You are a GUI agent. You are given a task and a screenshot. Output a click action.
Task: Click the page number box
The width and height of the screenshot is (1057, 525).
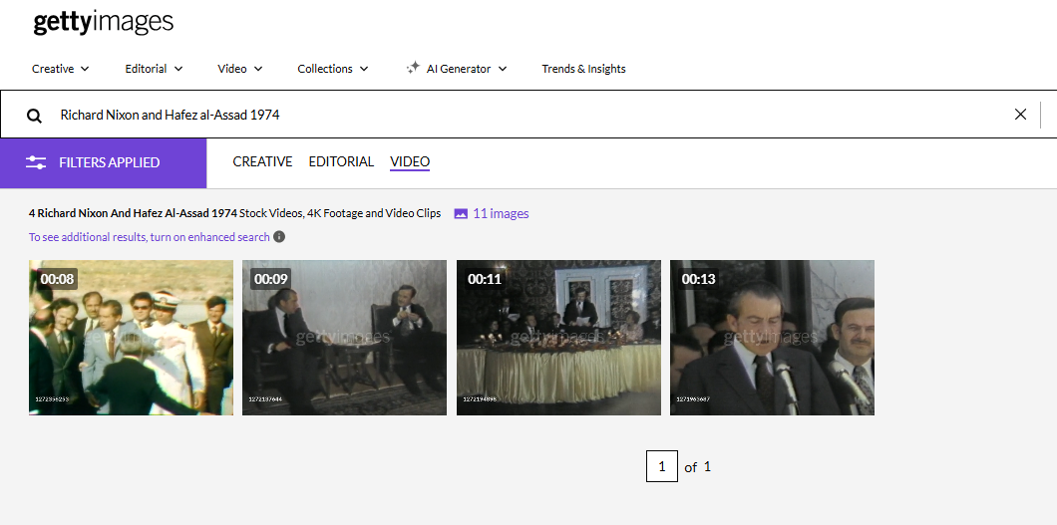point(661,466)
